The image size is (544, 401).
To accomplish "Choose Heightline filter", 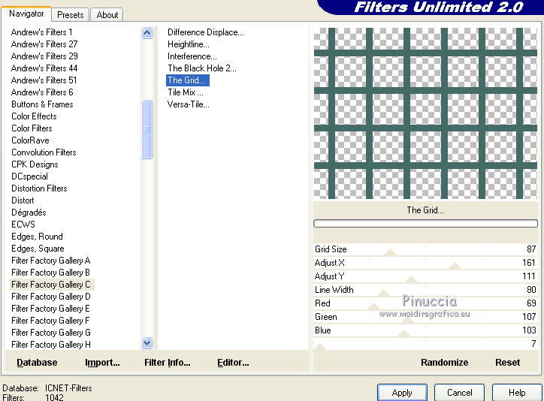I will 189,44.
